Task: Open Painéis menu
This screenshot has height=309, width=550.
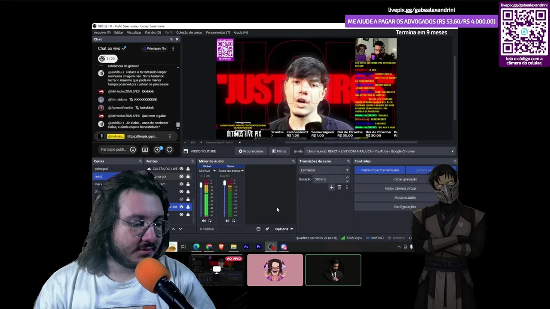Action: [x=153, y=32]
